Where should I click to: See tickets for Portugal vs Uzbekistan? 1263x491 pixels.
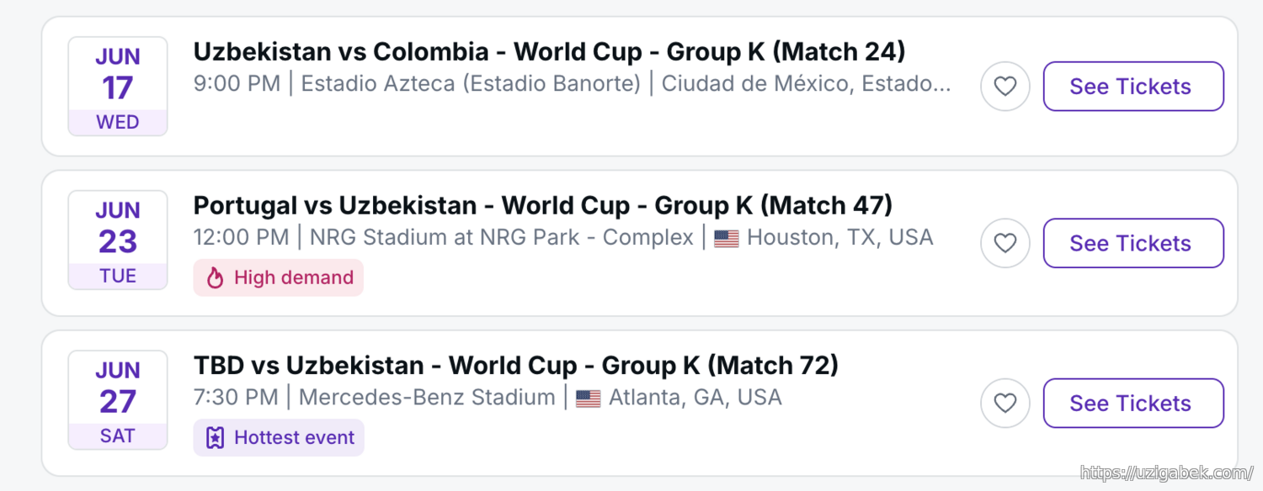coord(1132,243)
